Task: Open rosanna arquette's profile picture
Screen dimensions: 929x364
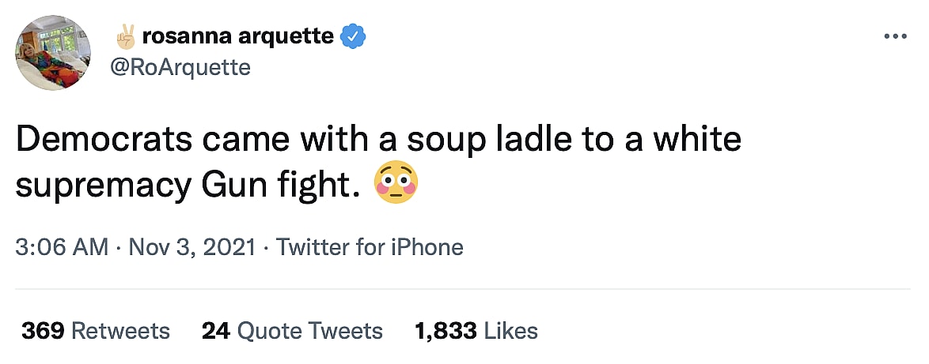Action: [x=54, y=52]
